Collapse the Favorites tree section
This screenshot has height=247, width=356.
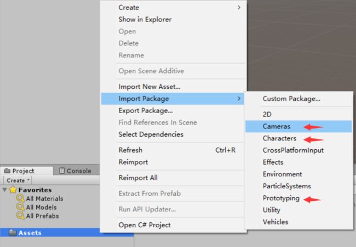pos(4,189)
